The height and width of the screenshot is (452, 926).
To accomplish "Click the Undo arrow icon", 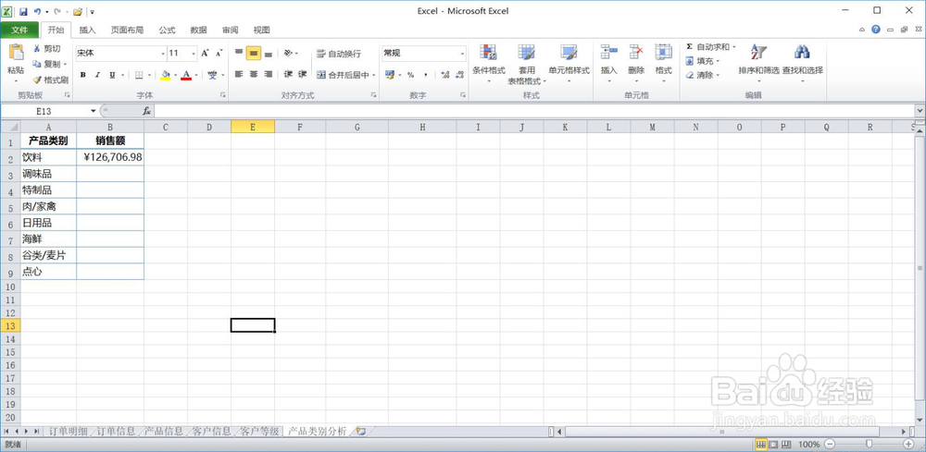I will coord(38,11).
